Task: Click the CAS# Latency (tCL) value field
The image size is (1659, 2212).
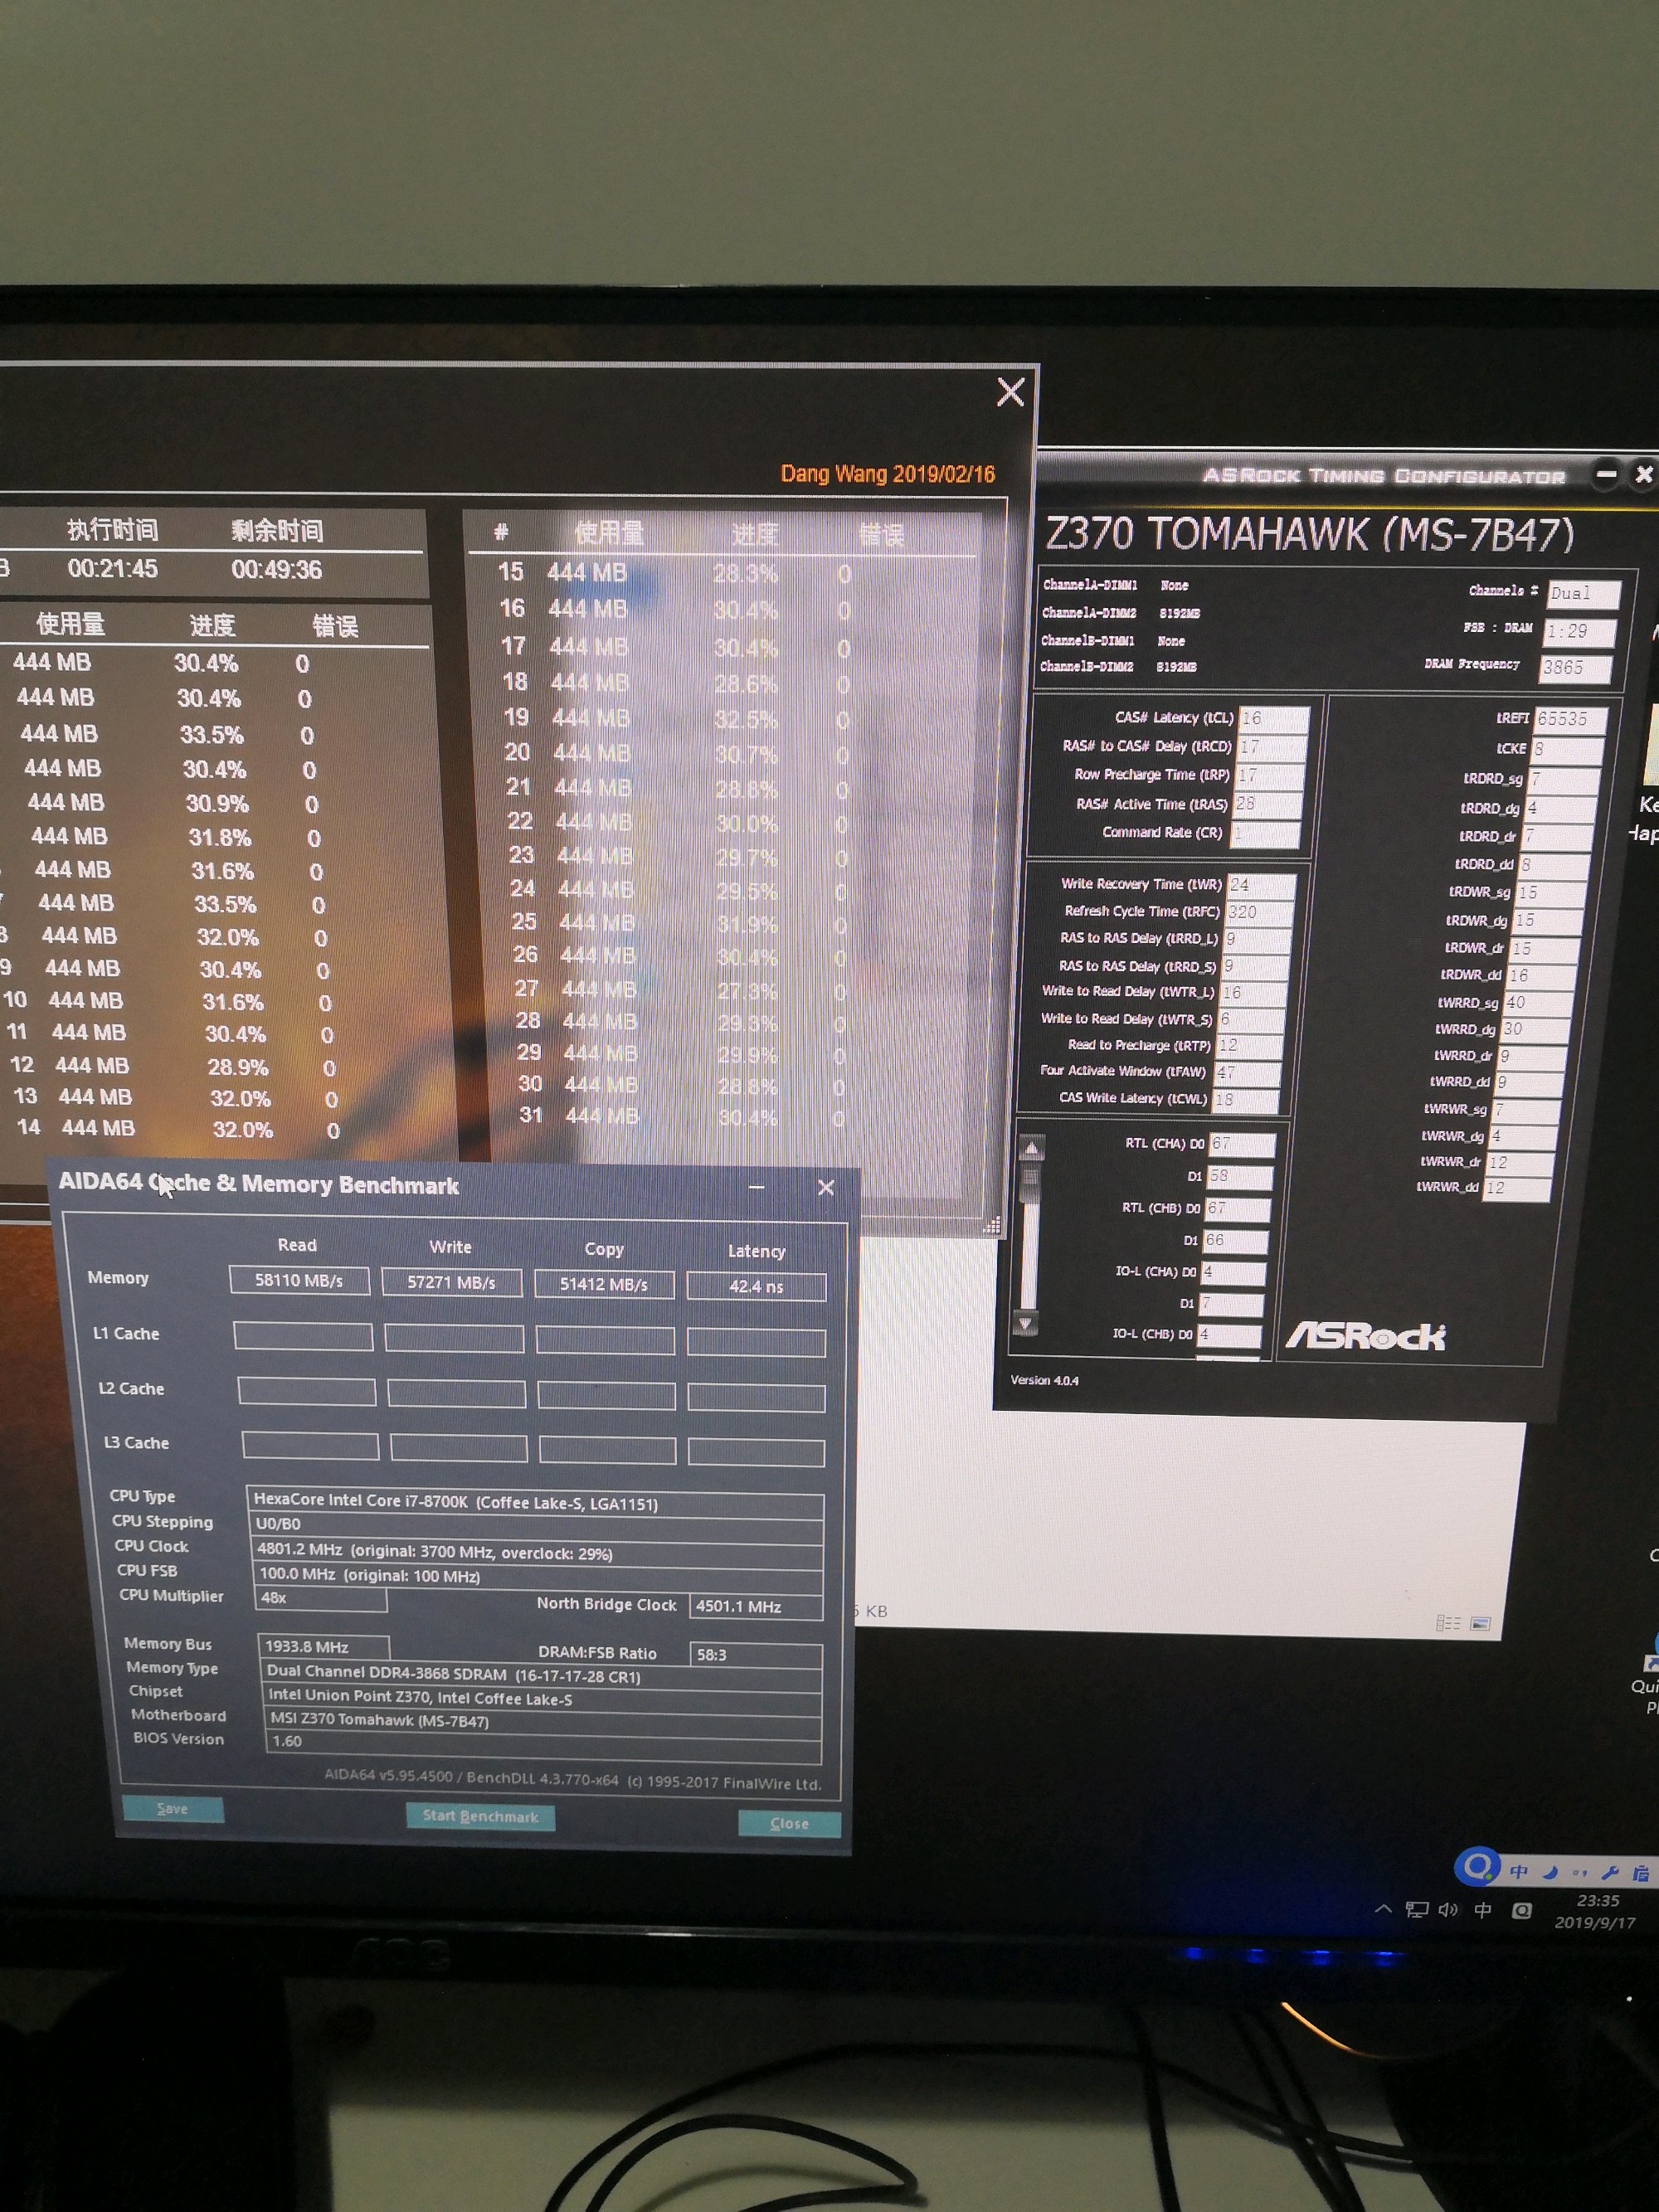Action: [x=1273, y=718]
